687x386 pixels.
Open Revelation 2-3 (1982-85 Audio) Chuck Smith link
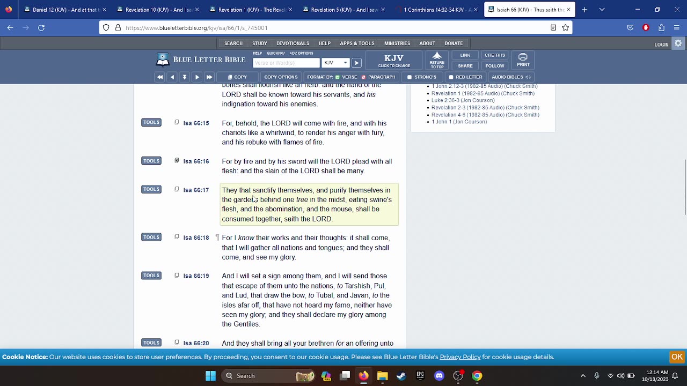[485, 108]
